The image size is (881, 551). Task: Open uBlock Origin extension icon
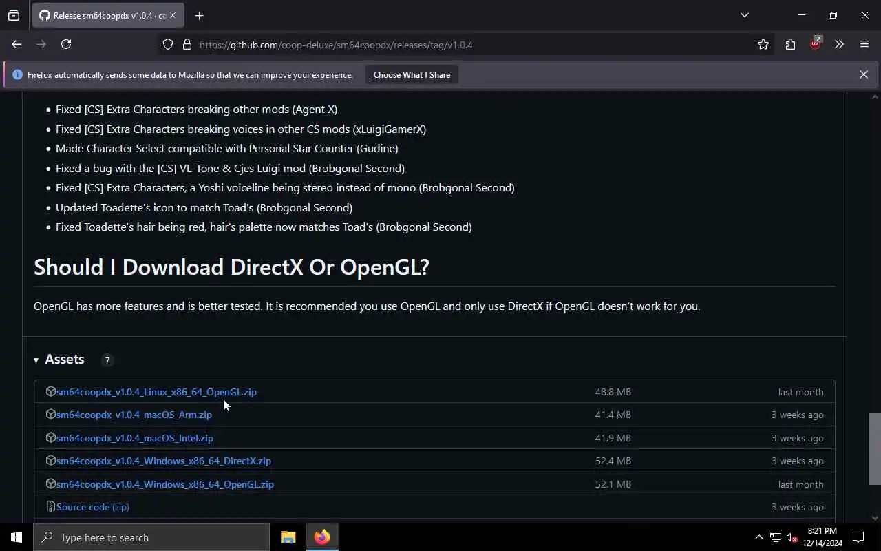pyautogui.click(x=816, y=43)
